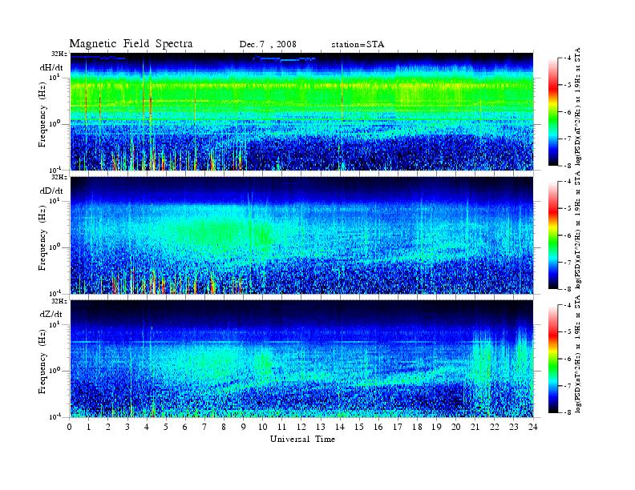Viewport: 635px width, 490px height.
Task: Click the 10^1 frequency tick label of dZ/dt panel
Action: tap(55, 324)
